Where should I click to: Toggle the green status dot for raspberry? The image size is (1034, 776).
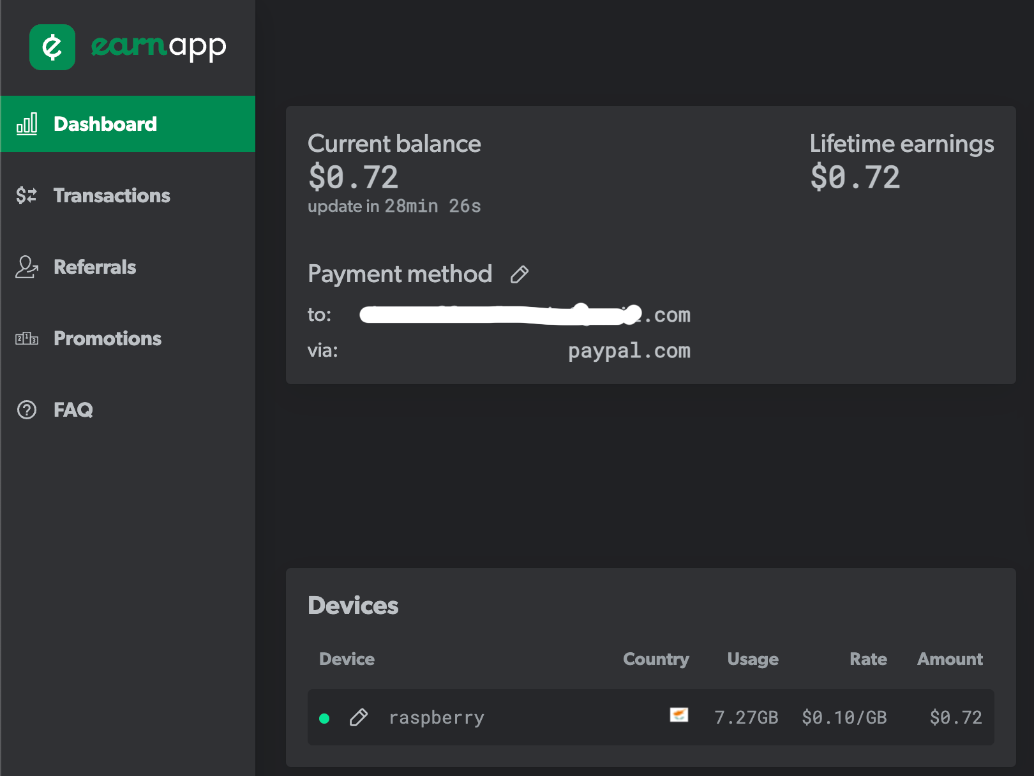(x=326, y=718)
